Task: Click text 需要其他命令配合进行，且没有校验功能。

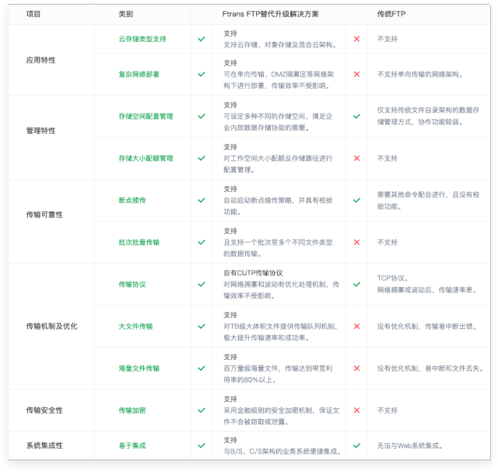Action: pyautogui.click(x=428, y=201)
